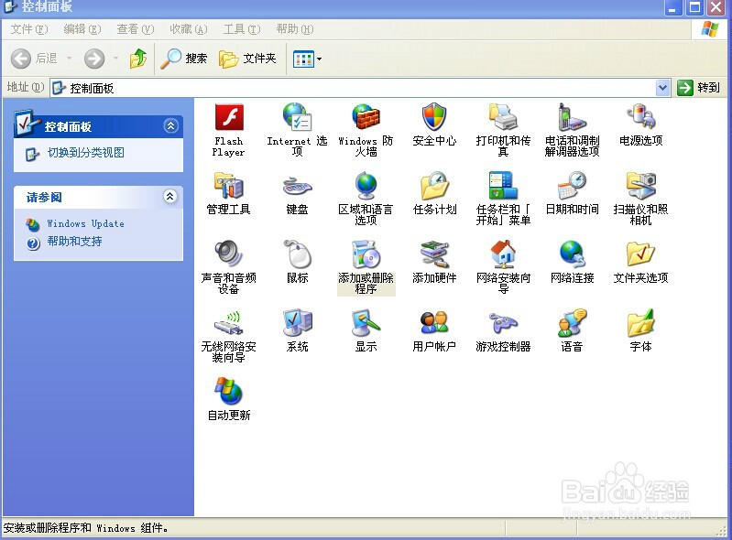Open the forward history dropdown arrow

click(115, 59)
